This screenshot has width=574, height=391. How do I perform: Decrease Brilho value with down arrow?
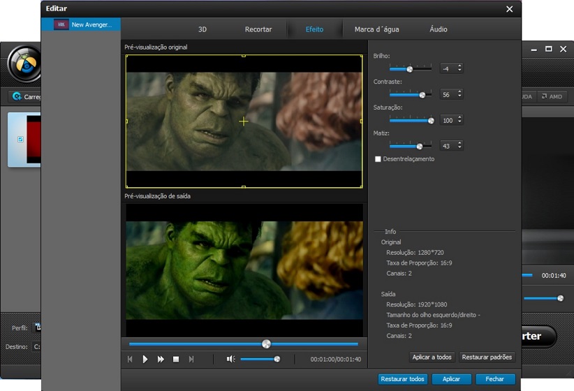click(459, 71)
